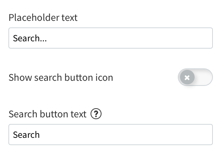
Task: Click the "Placeholder text" label
Action: pyautogui.click(x=43, y=18)
